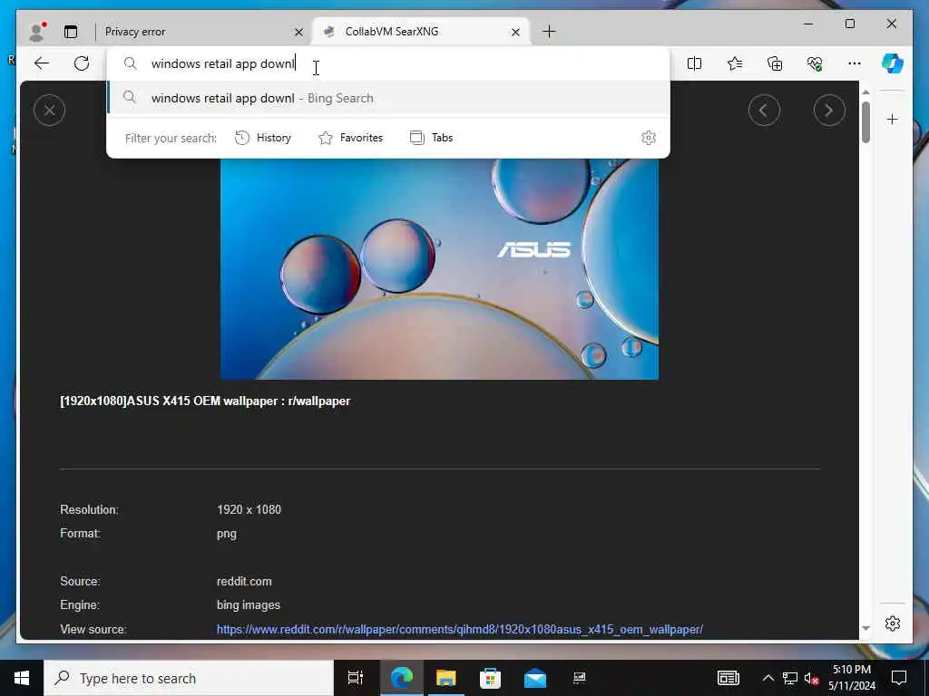Open the notification action center
The height and width of the screenshot is (696, 929).
899,678
